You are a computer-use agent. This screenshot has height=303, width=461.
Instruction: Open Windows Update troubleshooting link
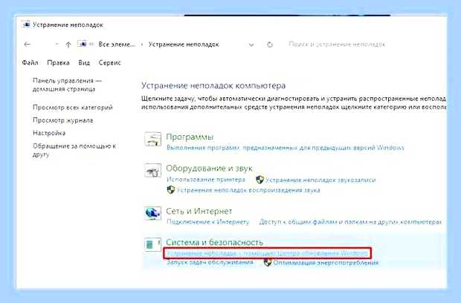point(267,253)
